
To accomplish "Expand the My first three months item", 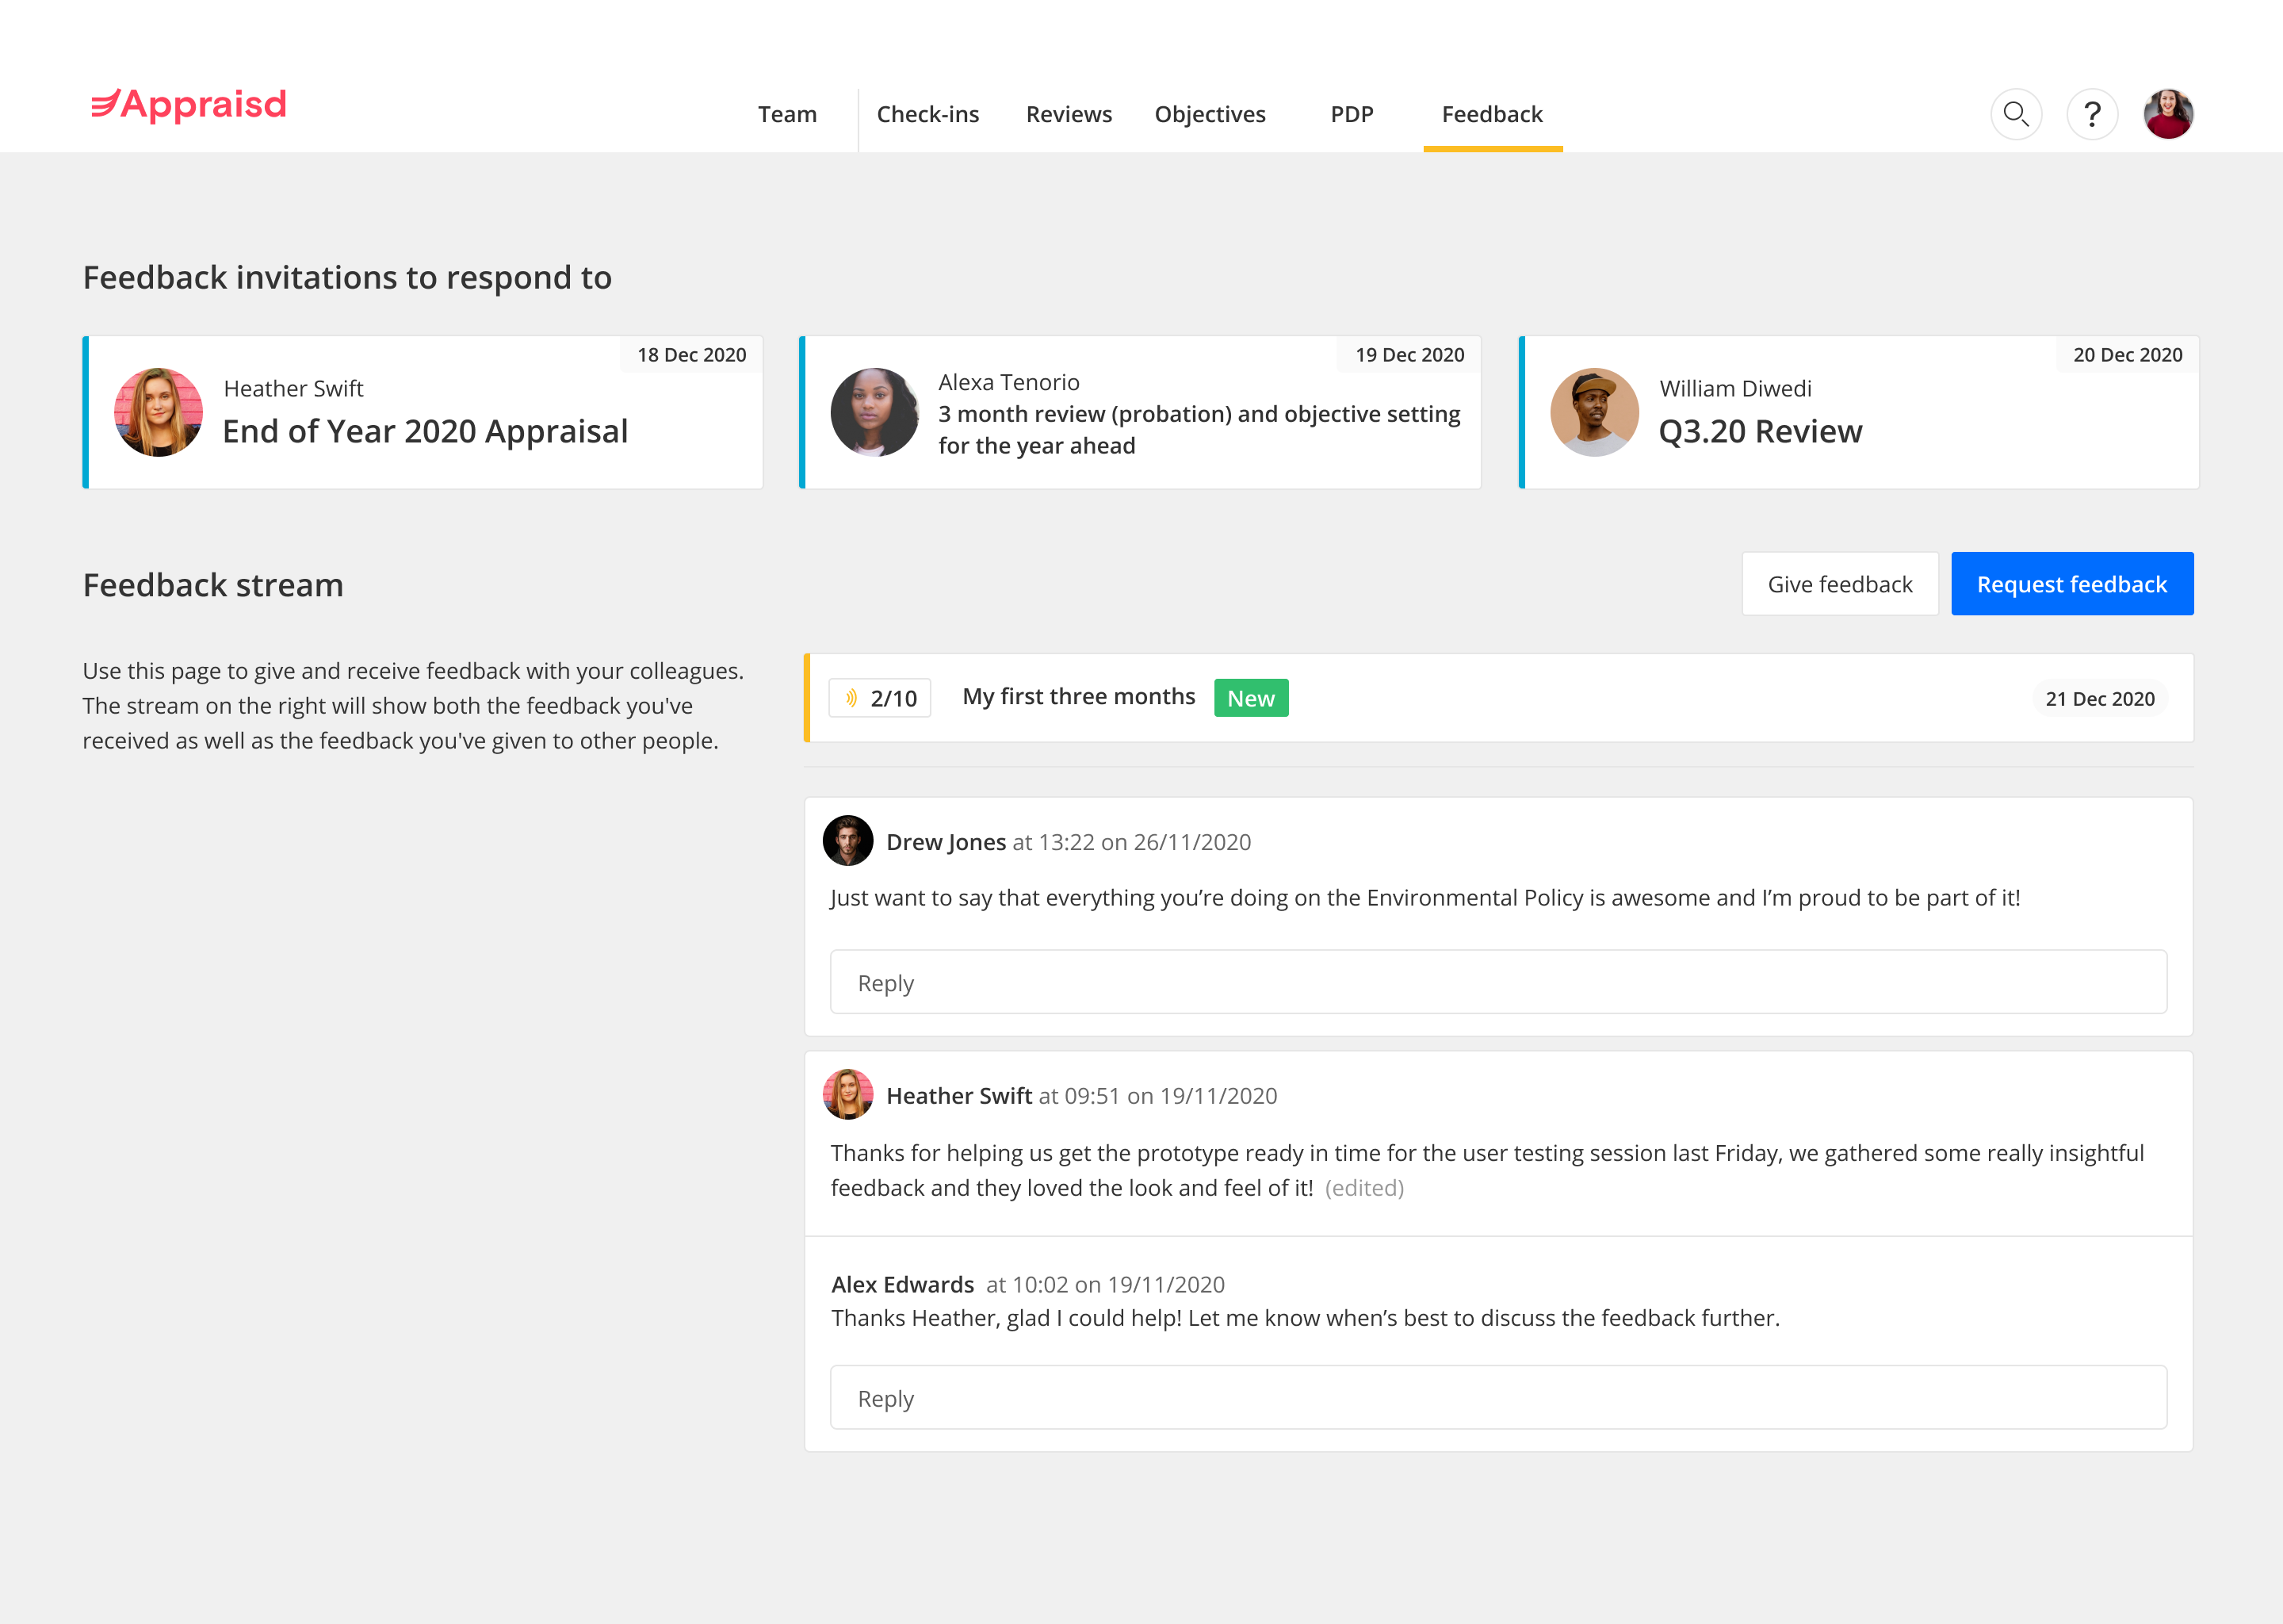I will tap(1077, 697).
